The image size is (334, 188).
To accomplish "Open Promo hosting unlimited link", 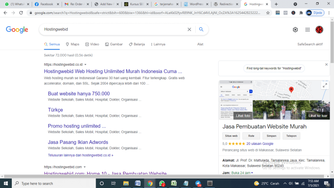I will click(x=77, y=126).
